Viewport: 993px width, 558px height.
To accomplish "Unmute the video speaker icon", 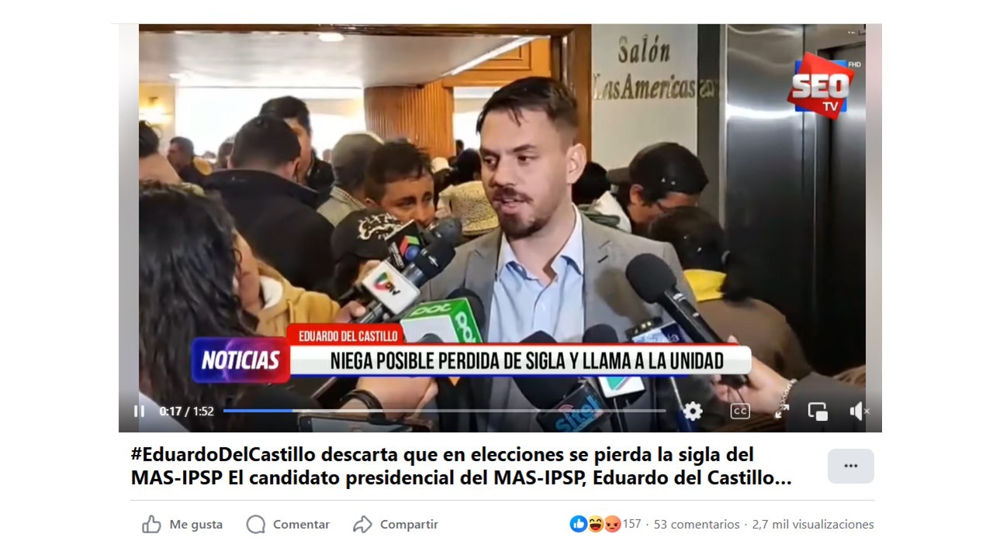I will 859,412.
